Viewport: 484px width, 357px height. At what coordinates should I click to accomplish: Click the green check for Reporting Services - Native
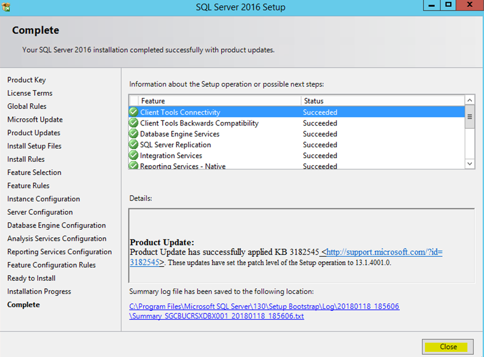pos(133,166)
